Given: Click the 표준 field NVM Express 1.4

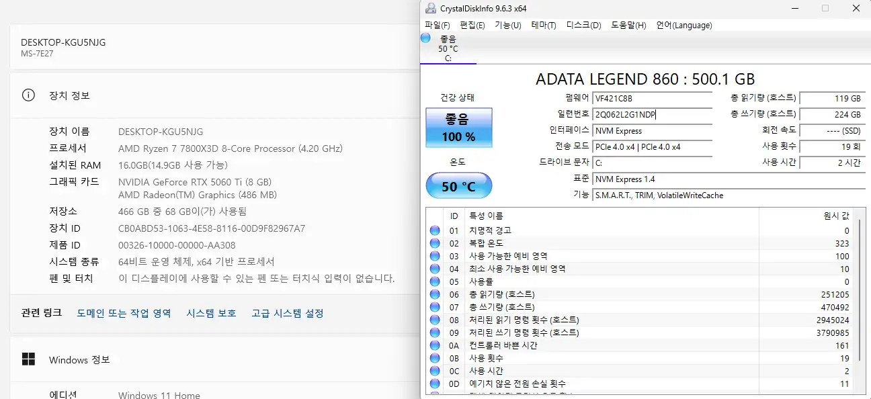Looking at the screenshot, I should click(x=729, y=179).
